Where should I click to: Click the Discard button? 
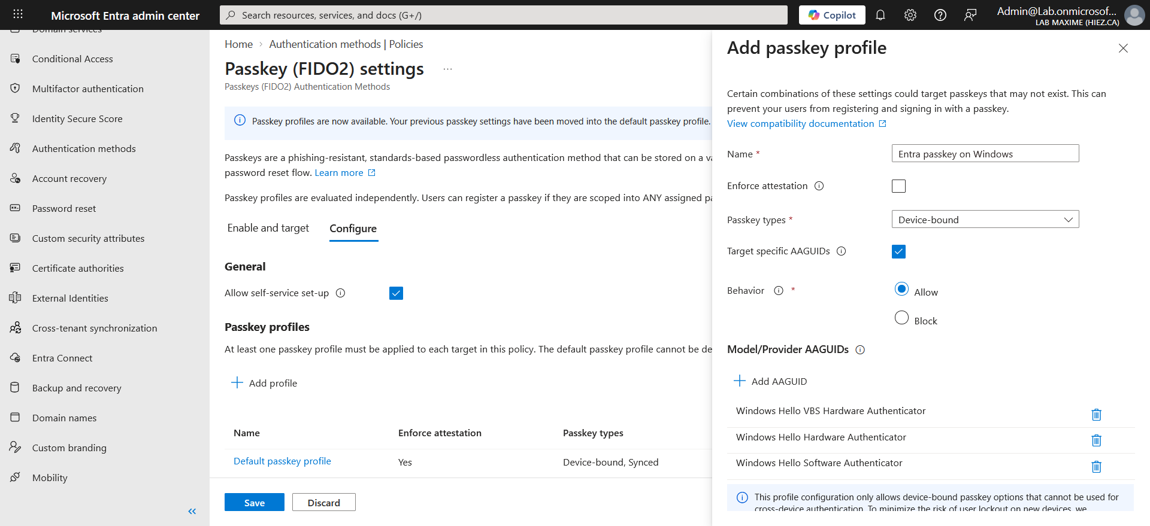(x=324, y=503)
